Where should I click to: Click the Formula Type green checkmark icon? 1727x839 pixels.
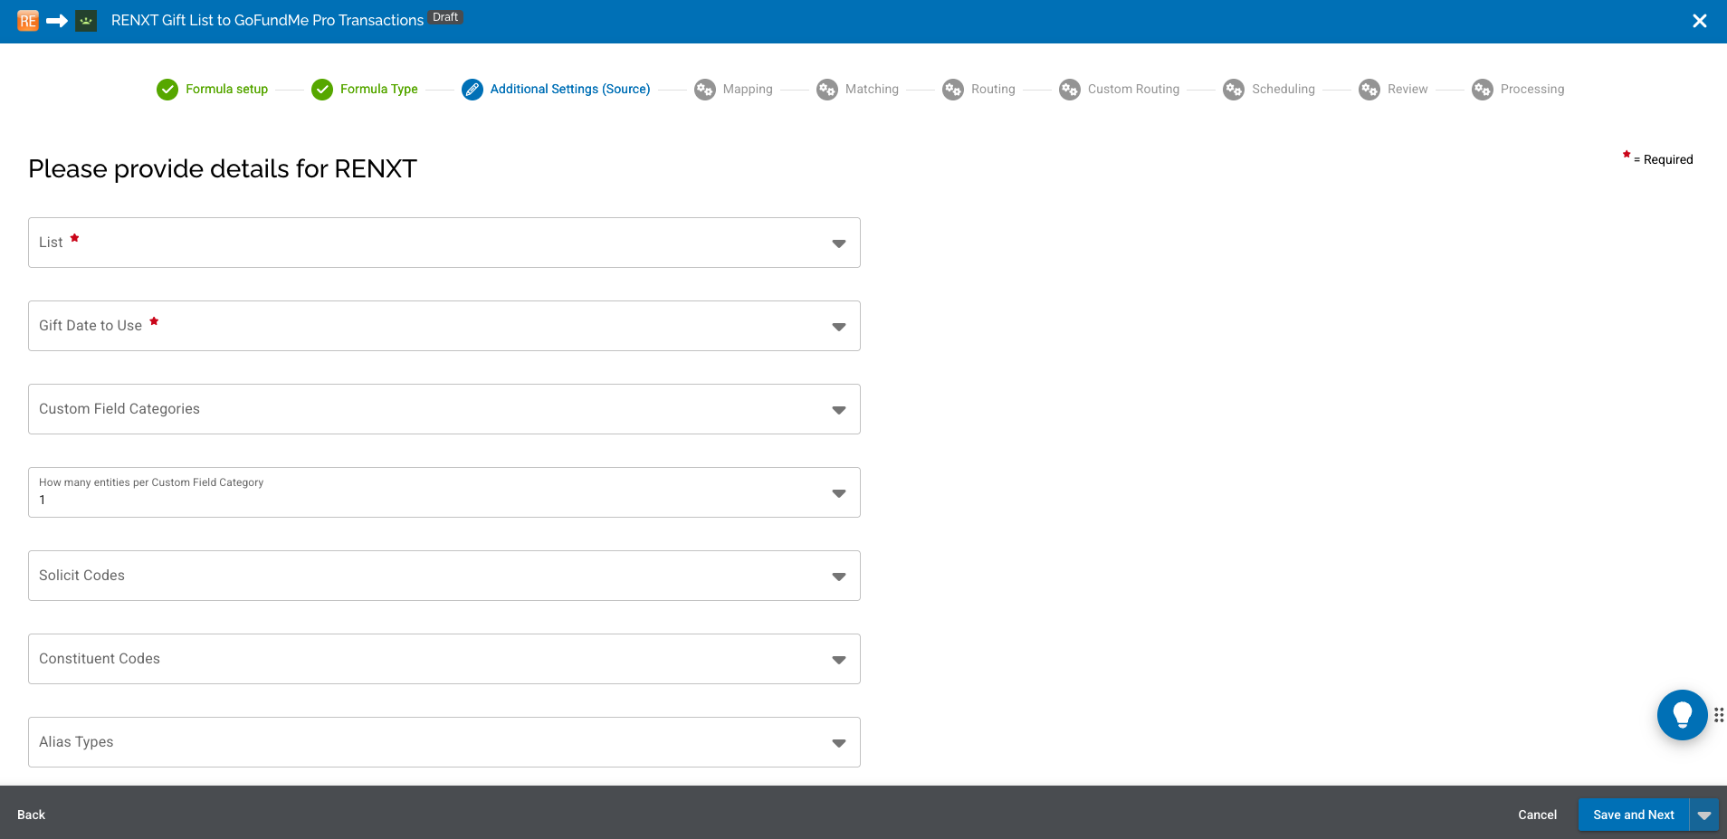[x=322, y=90]
